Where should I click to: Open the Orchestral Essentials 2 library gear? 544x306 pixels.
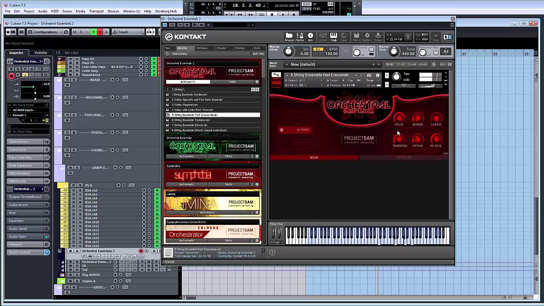tap(257, 82)
